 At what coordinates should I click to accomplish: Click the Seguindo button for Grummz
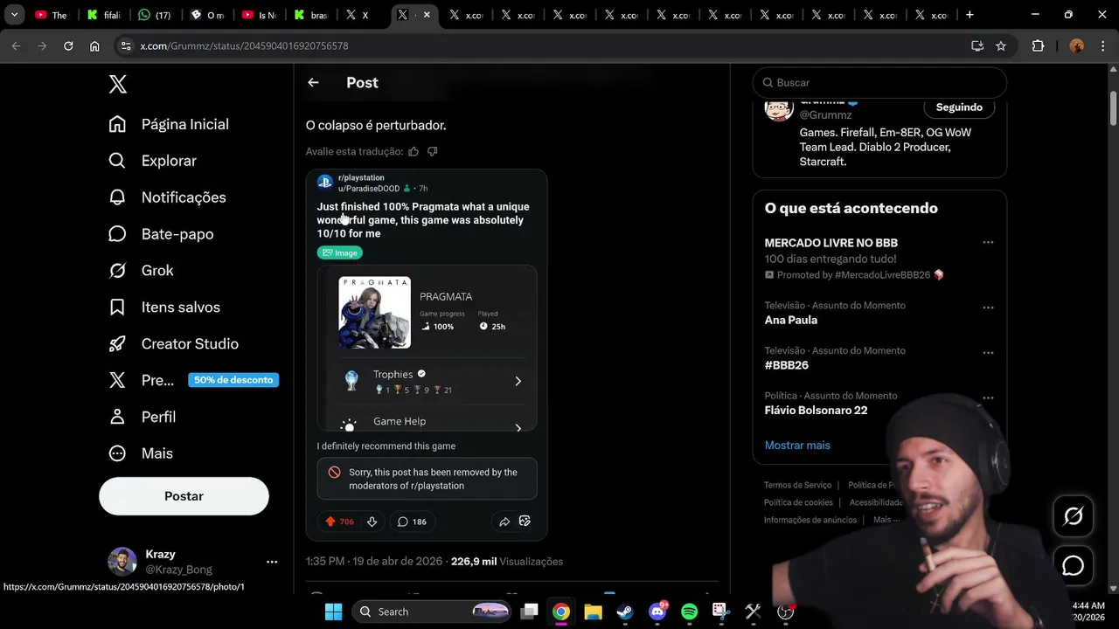pos(959,107)
